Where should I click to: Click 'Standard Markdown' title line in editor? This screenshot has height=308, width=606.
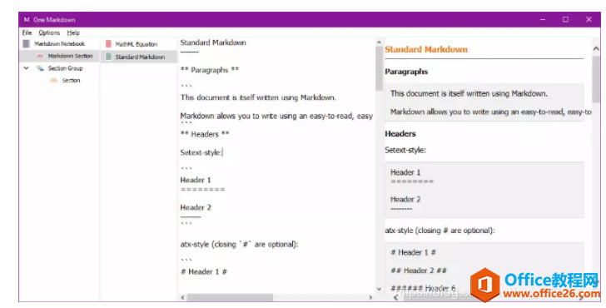(213, 42)
